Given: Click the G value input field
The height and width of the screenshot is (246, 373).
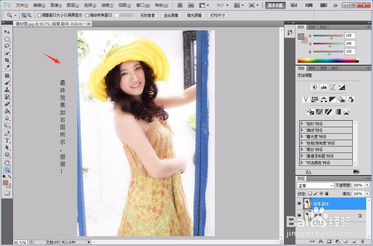Looking at the screenshot, I should click(350, 44).
